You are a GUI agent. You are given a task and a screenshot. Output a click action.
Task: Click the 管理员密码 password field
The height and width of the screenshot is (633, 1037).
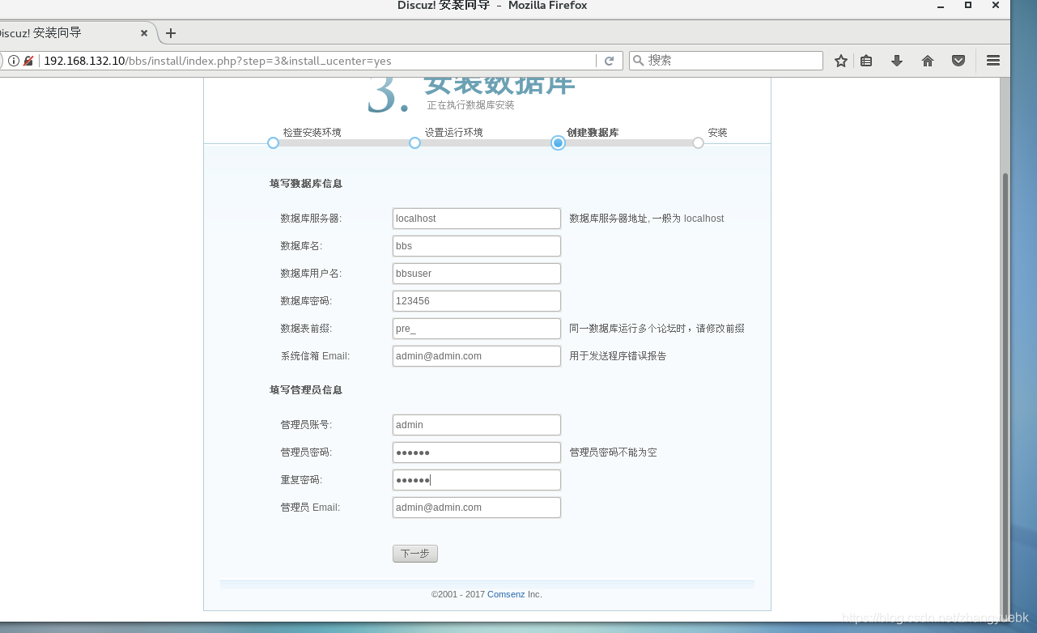pos(477,452)
